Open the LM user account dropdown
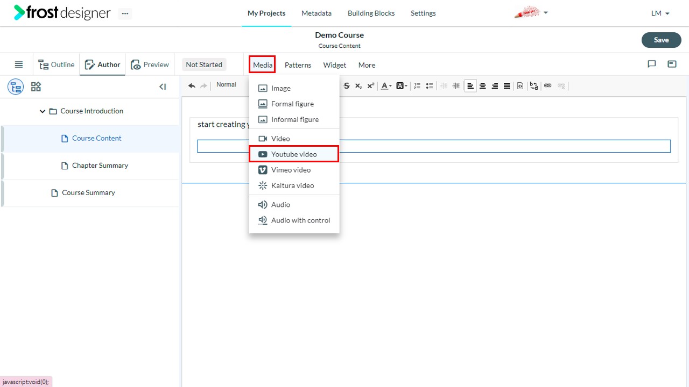The height and width of the screenshot is (387, 689). click(660, 13)
